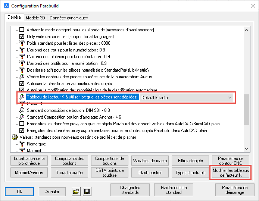Image resolution: width=259 pixels, height=201 pixels.
Task: Uncheck Only write unicode files option
Action: [x=22, y=37]
